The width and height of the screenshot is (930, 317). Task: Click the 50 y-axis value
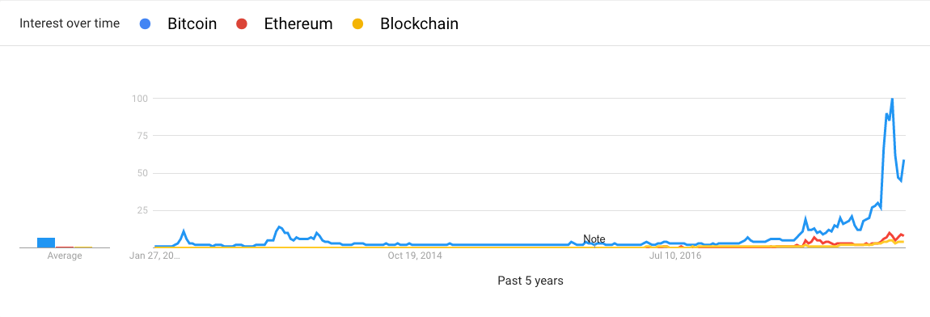142,173
